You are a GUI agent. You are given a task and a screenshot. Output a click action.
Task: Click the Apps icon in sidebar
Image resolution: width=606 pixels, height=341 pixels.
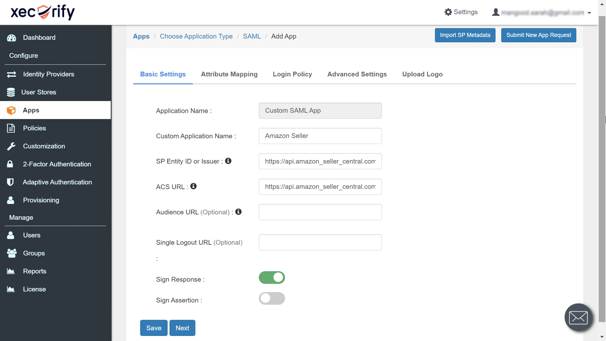(x=11, y=110)
